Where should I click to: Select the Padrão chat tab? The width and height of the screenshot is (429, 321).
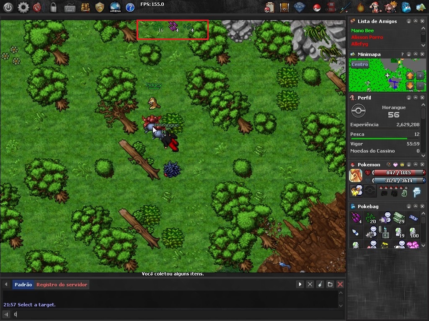pyautogui.click(x=23, y=285)
